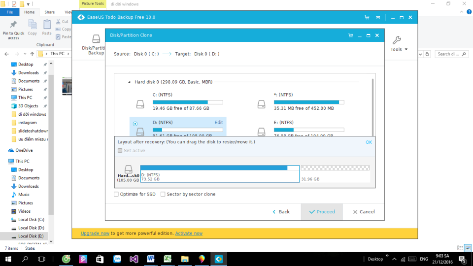Click Explorer refresh button
473x266 pixels.
(x=427, y=54)
